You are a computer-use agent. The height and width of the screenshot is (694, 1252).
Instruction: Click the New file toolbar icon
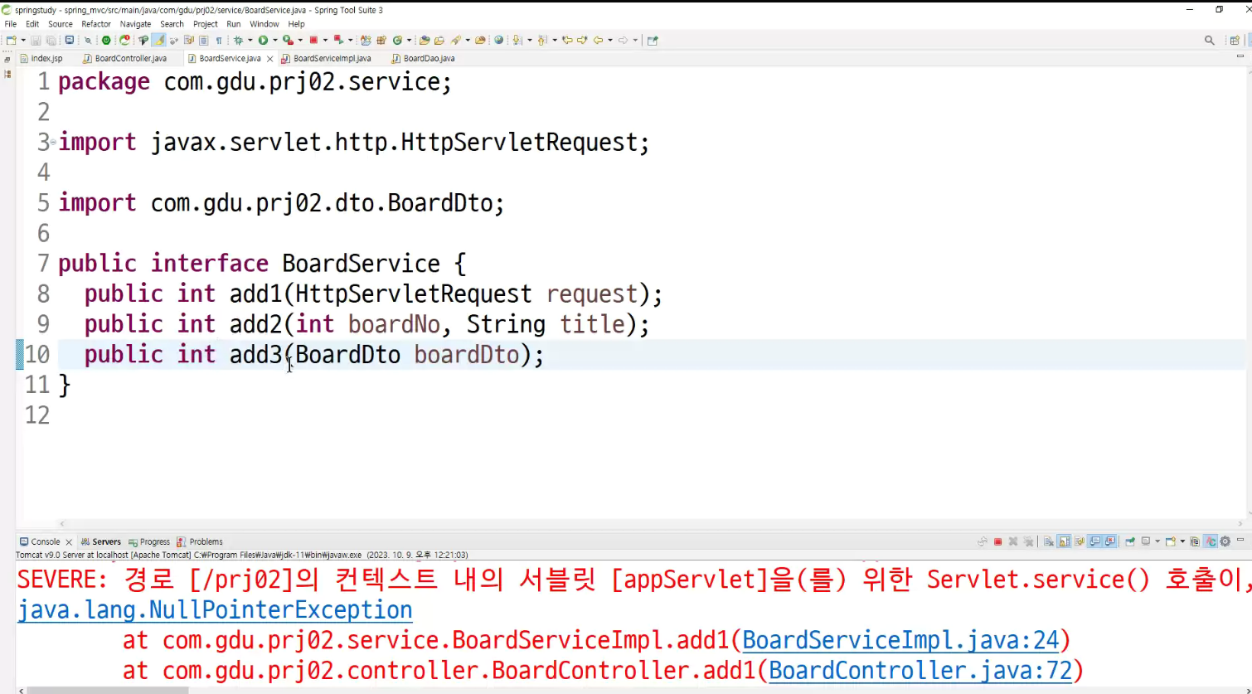(10, 40)
